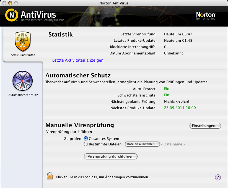
Task: Click the next product update date
Action: (179, 108)
